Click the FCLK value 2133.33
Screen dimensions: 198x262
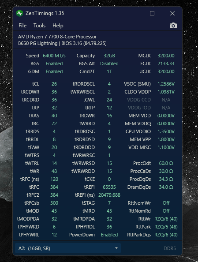pyautogui.click(x=166, y=64)
